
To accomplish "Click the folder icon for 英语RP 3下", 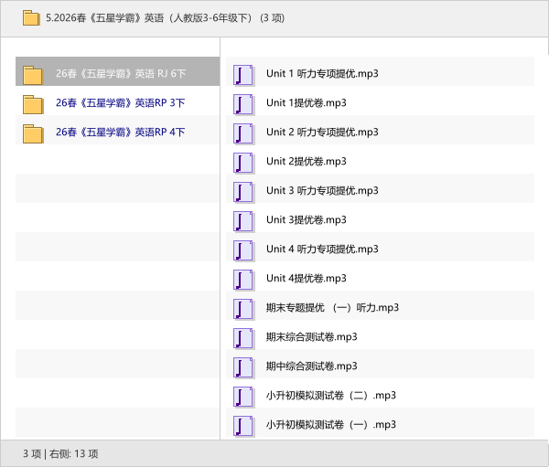I will (33, 103).
